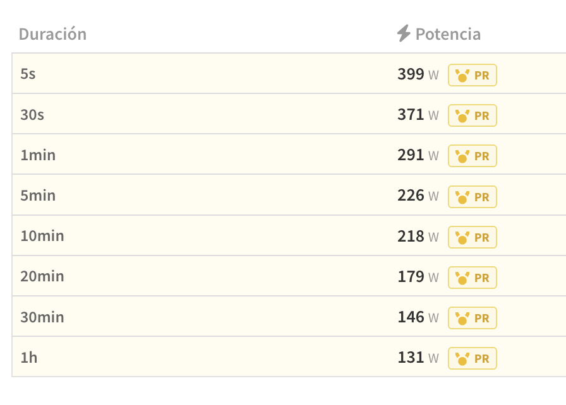Click the PR badge next to 371 W
Screen dimensions: 566x405
pyautogui.click(x=473, y=115)
